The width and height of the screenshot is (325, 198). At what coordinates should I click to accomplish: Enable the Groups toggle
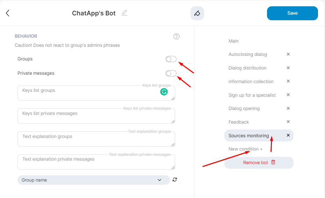171,59
